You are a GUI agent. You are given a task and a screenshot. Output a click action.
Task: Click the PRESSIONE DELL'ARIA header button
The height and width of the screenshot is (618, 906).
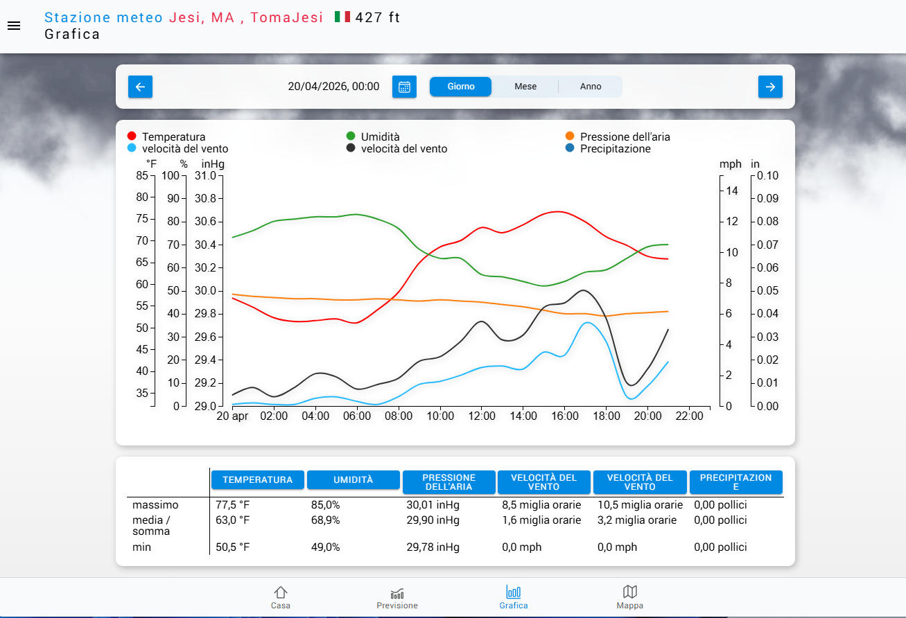449,482
